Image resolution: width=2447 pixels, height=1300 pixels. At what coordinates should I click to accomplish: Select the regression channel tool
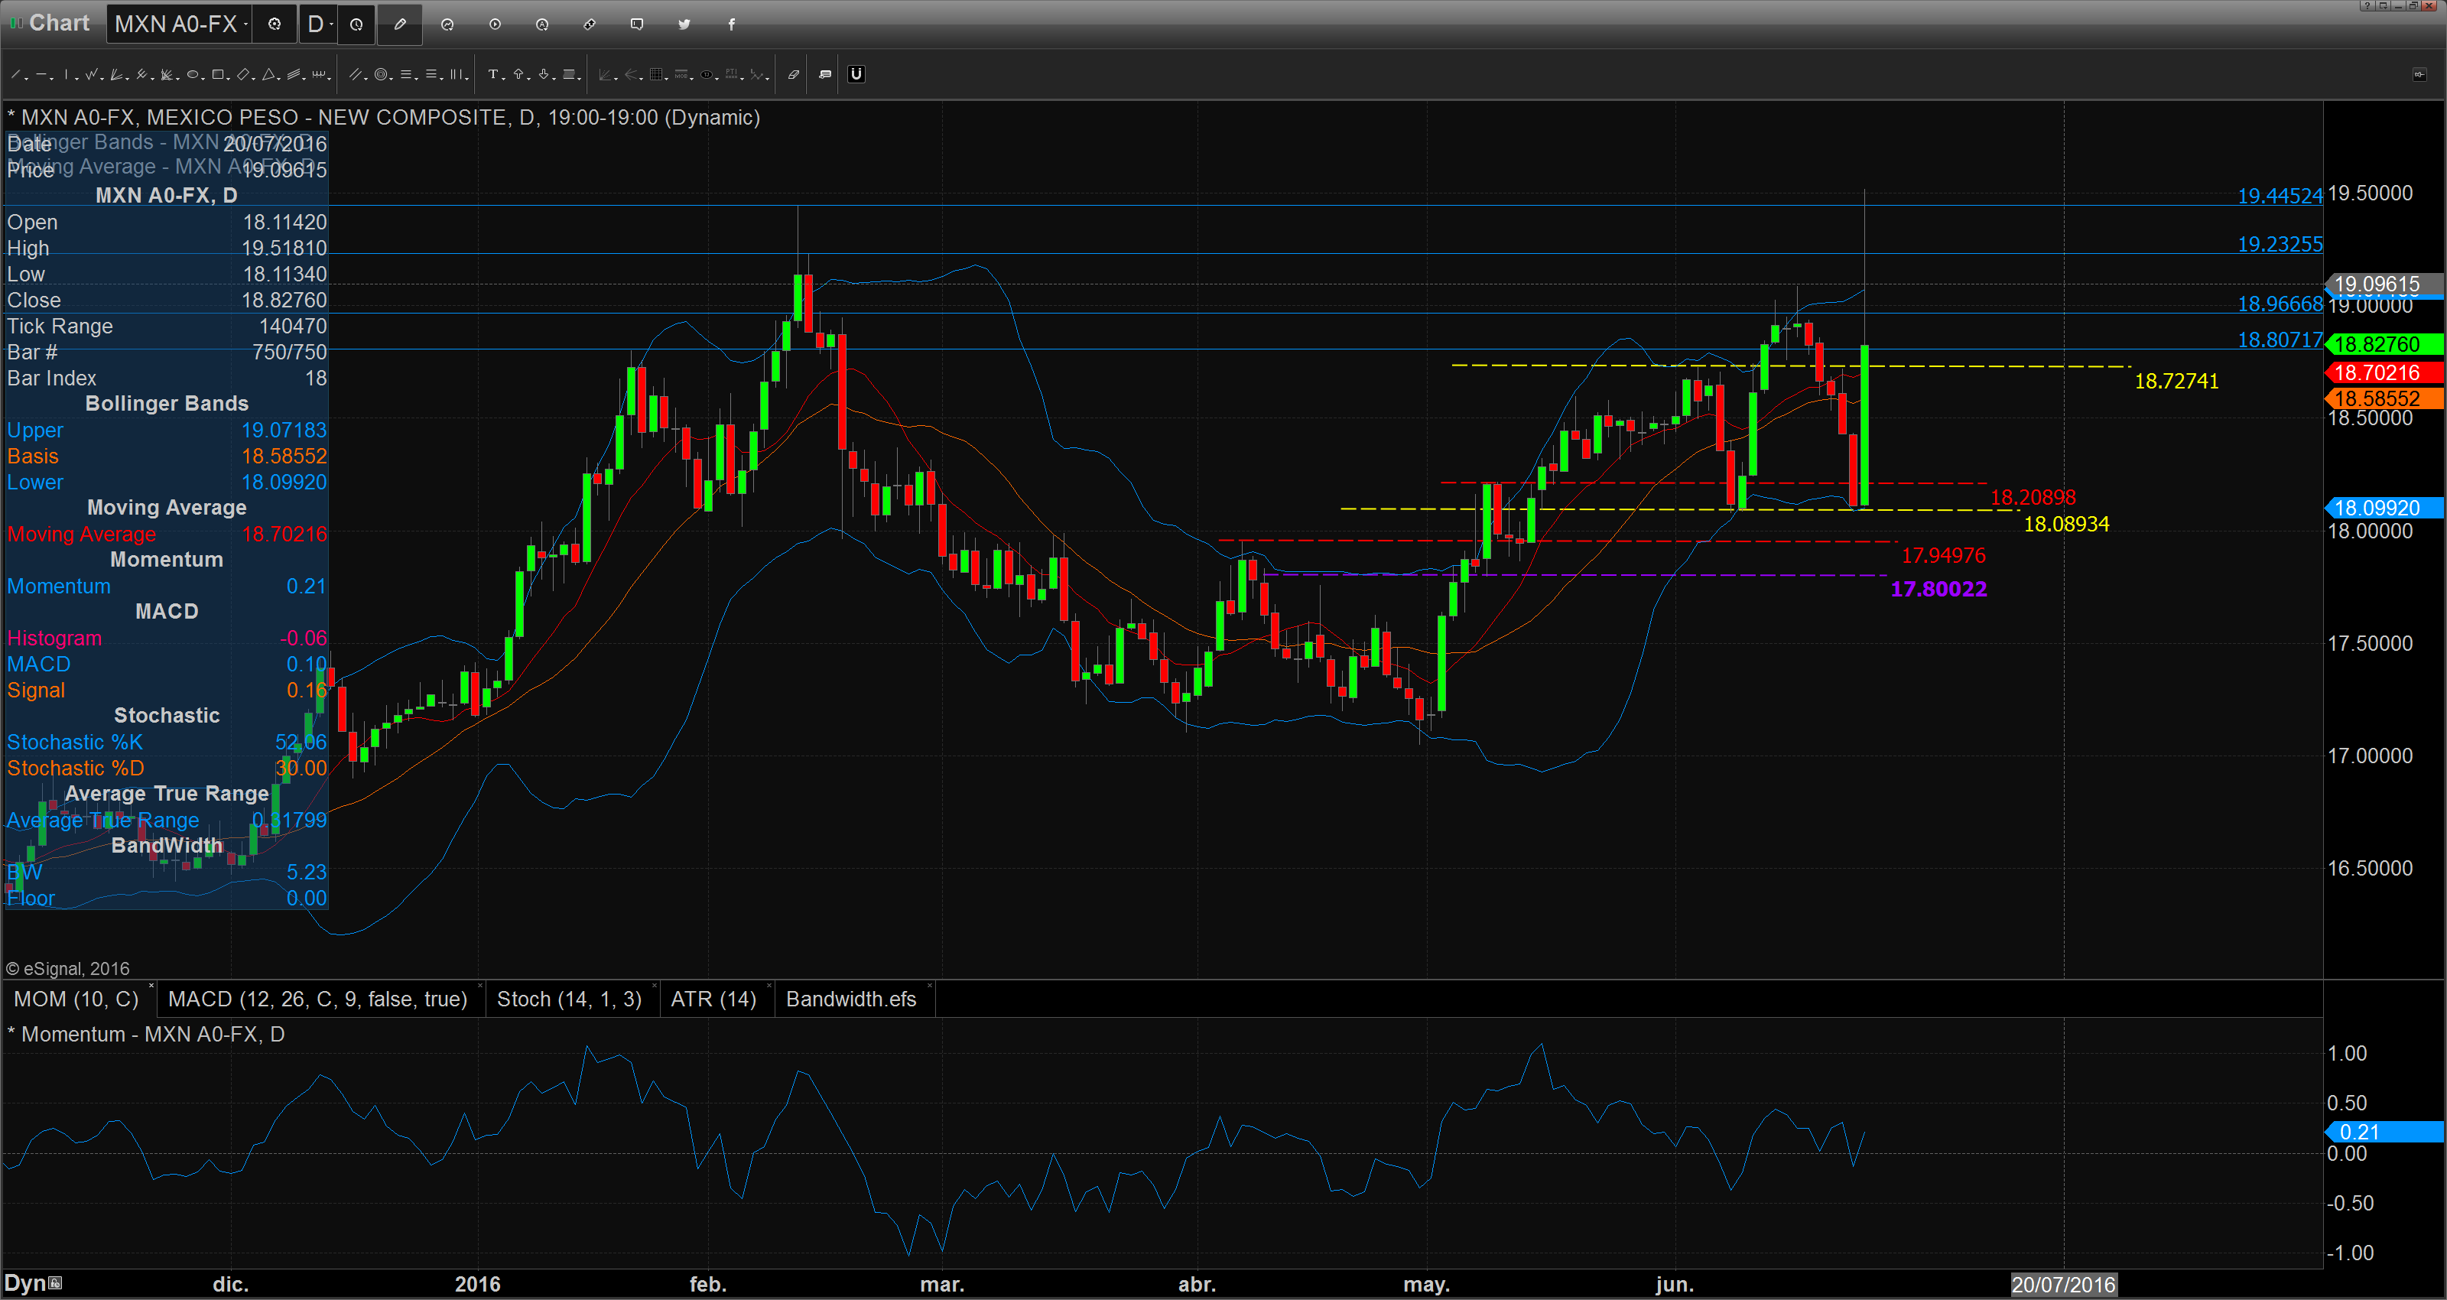[x=294, y=74]
